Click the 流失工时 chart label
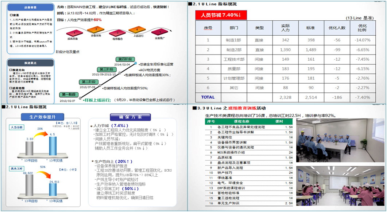Viewport: 387px width, 212px height. coord(17,169)
